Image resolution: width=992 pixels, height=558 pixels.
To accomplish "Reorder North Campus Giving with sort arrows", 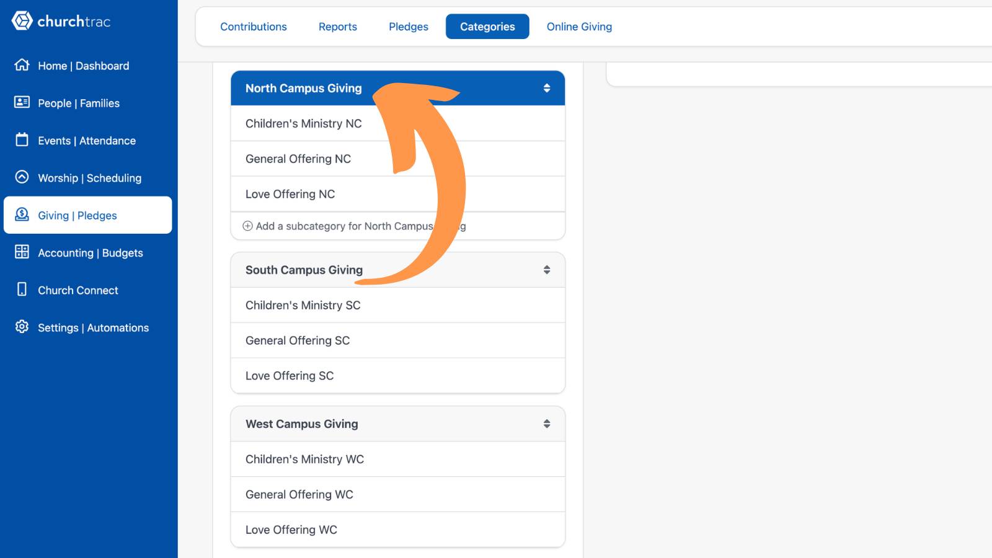I will click(x=547, y=88).
